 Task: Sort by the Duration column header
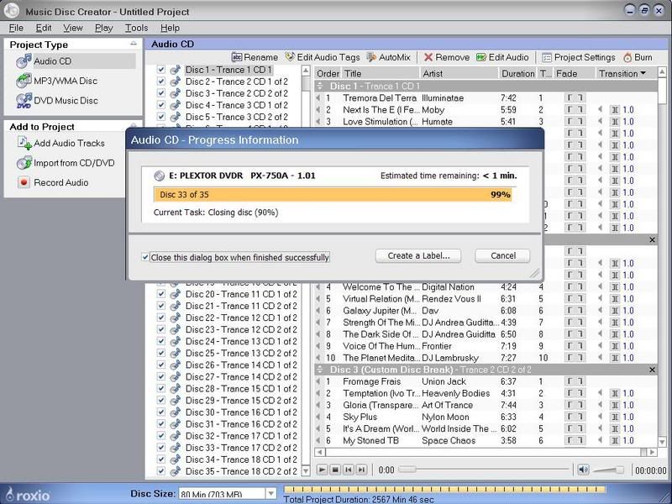(517, 74)
